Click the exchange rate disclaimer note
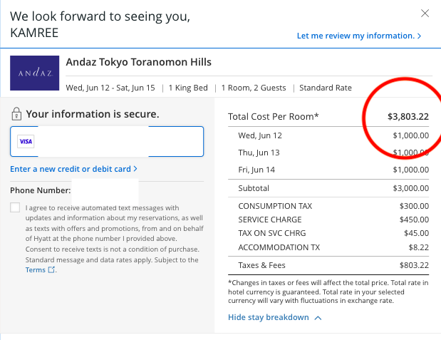Viewport: 441px width, 340px height. tap(328, 292)
